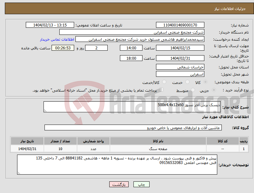
Task: Click the response deadline date 1404/02/15
Action: tap(180, 48)
